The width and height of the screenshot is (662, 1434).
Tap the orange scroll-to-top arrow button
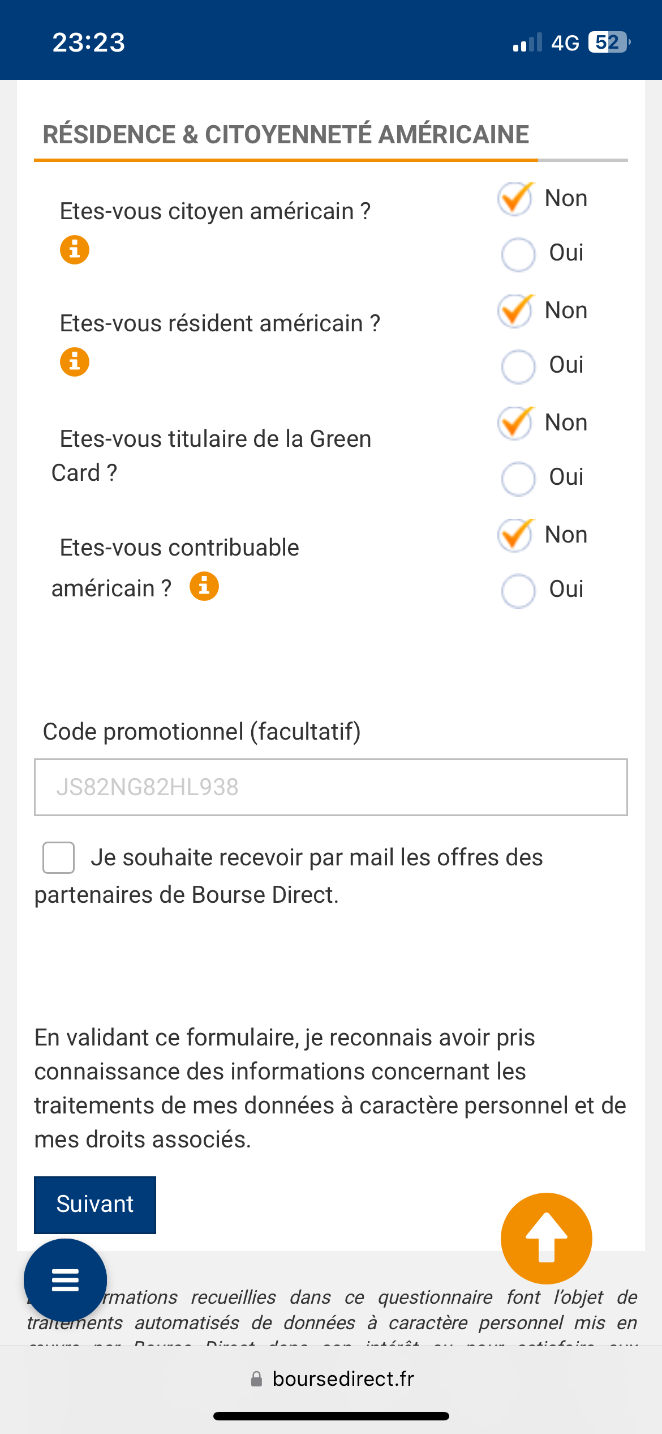point(546,1239)
